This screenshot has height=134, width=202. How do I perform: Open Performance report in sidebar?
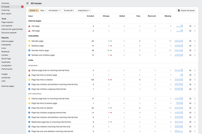coord(7,69)
